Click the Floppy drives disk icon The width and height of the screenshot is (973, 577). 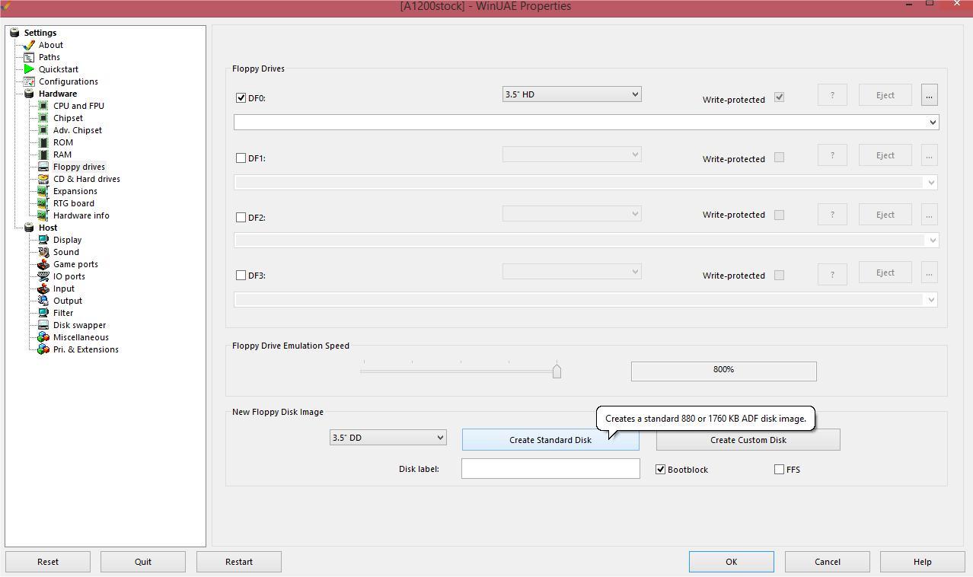43,167
